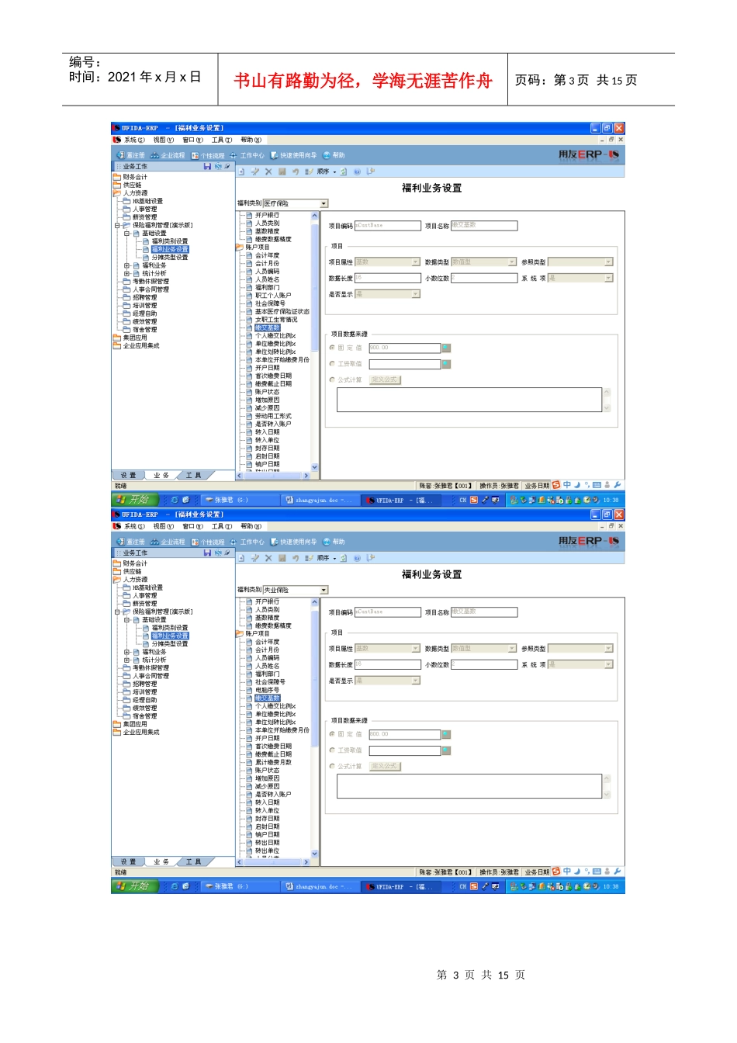This screenshot has width=737, height=1043.
Task: Collapse 保险福利管理 tree node in 医疗保险 window
Action: pos(118,225)
